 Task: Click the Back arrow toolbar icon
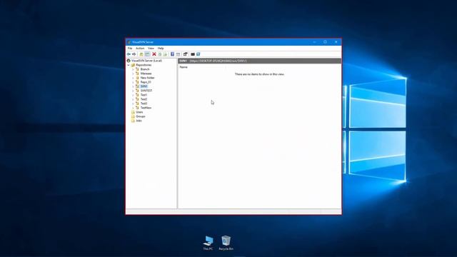[x=129, y=54]
